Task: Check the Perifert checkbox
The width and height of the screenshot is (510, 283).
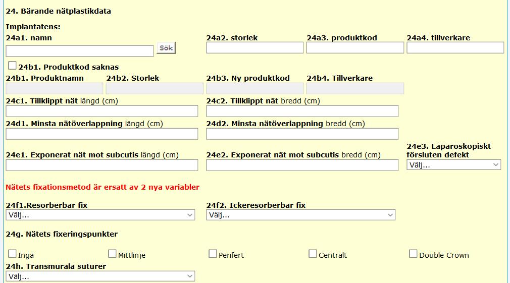Action: (x=213, y=254)
